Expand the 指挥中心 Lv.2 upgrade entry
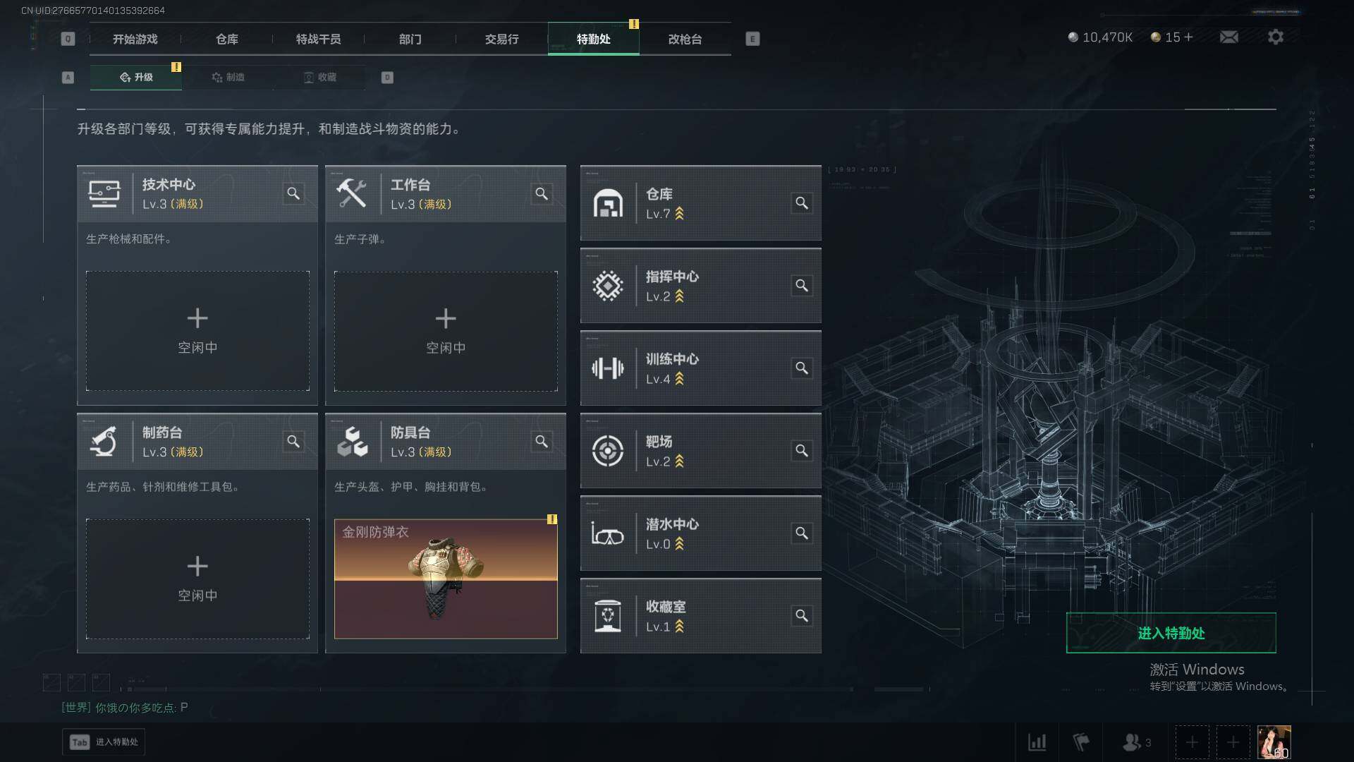1354x762 pixels. (x=700, y=286)
